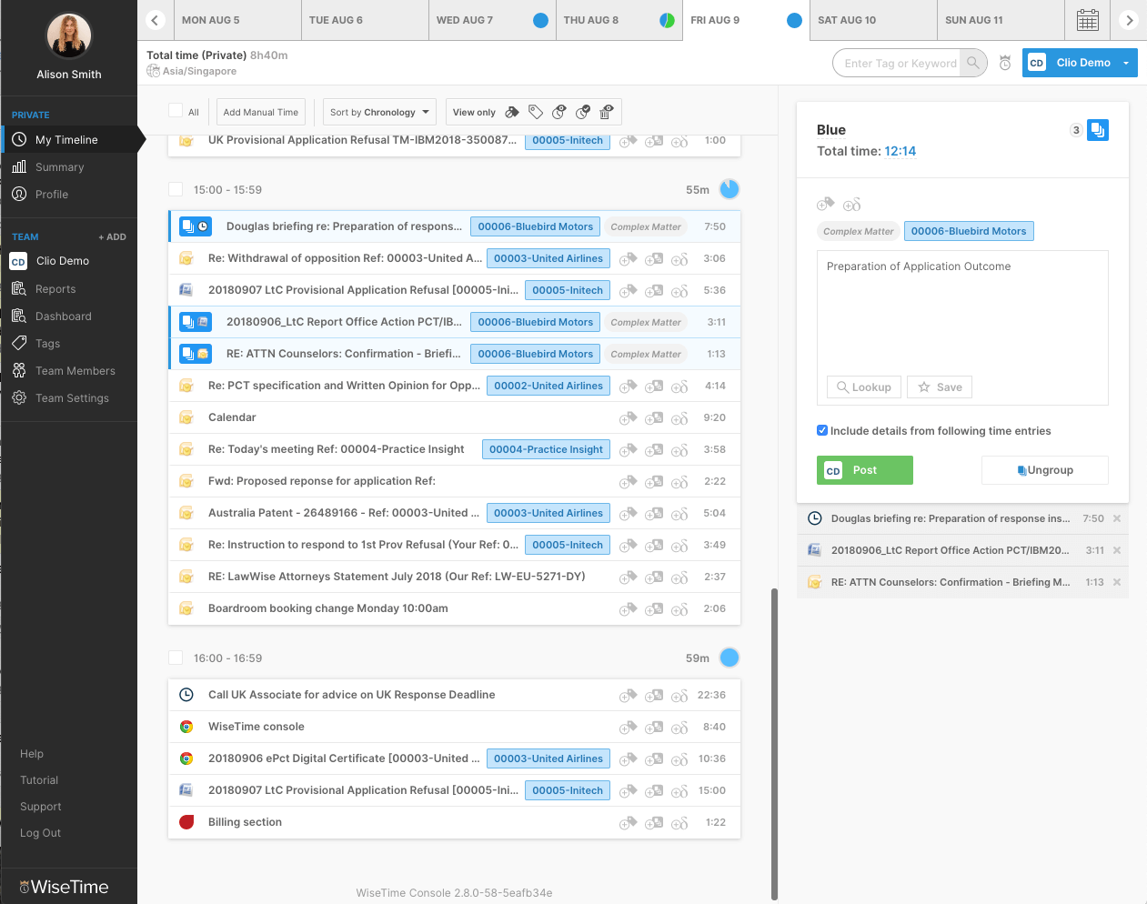The width and height of the screenshot is (1147, 904).
Task: Tick the All checkbox
Action: point(176,111)
